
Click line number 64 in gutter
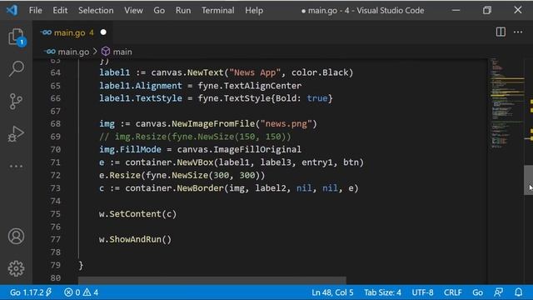56,72
